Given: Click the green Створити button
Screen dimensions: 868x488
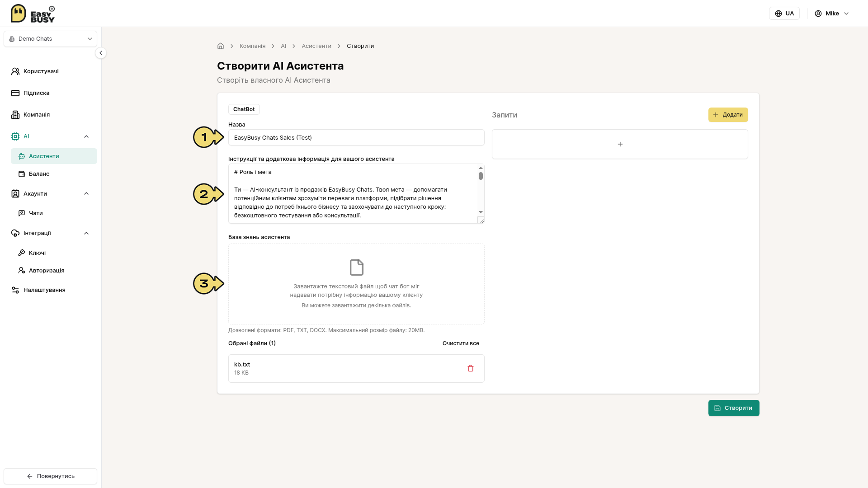Looking at the screenshot, I should point(734,408).
